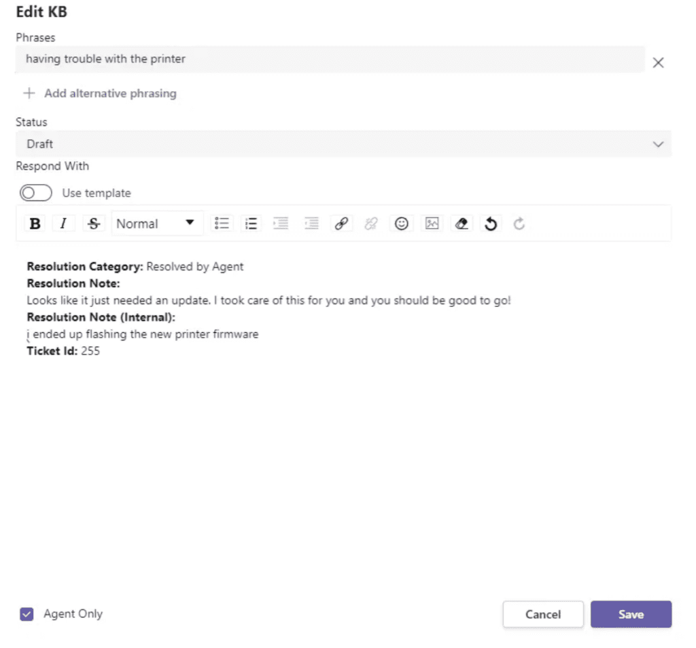Apply strikethrough to the response text
The image size is (696, 648).
pyautogui.click(x=94, y=223)
